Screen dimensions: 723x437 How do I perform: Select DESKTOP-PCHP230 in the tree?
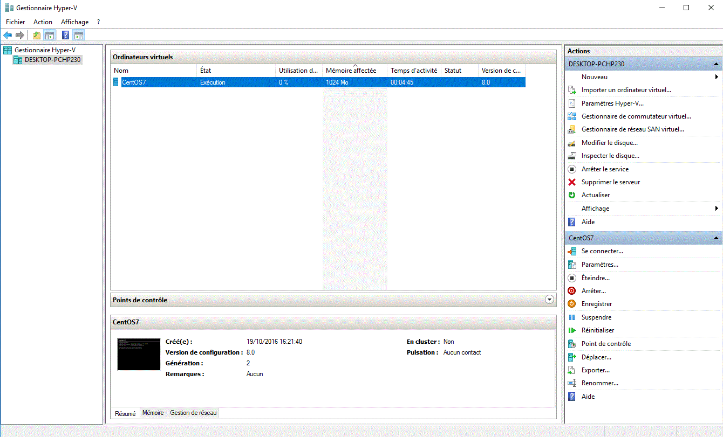click(52, 60)
